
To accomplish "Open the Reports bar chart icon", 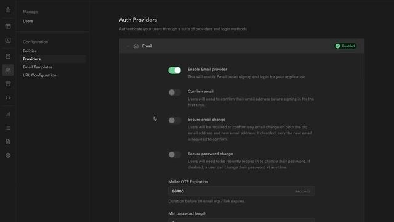I will click(8, 114).
